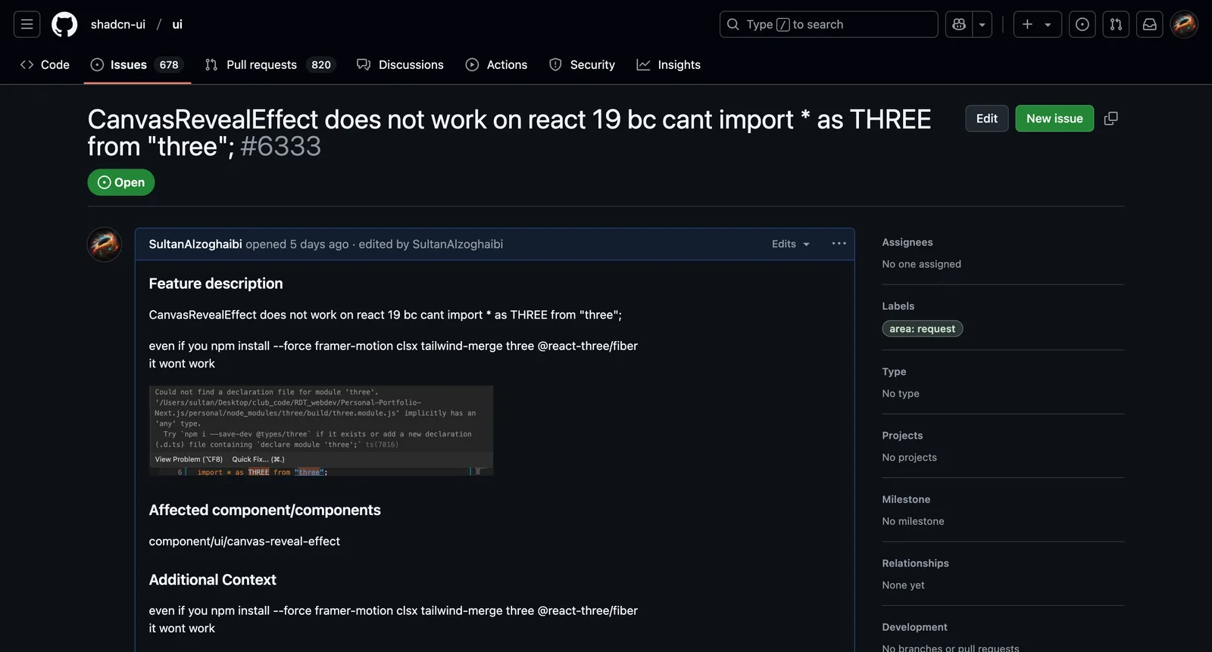Open the Development section

915,628
